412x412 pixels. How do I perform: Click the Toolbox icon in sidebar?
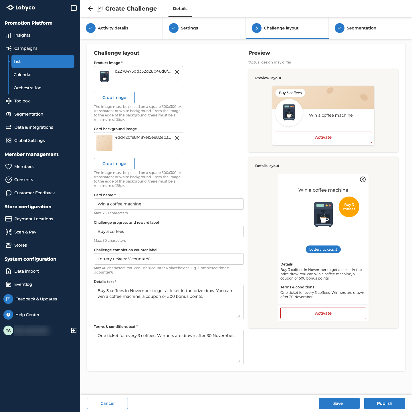(x=9, y=101)
